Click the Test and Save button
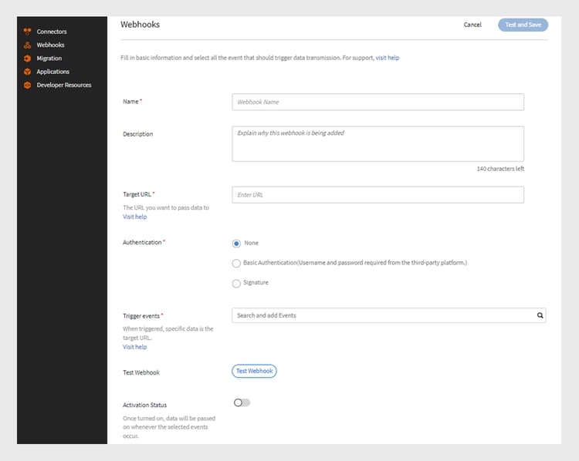The height and width of the screenshot is (461, 579). (523, 25)
